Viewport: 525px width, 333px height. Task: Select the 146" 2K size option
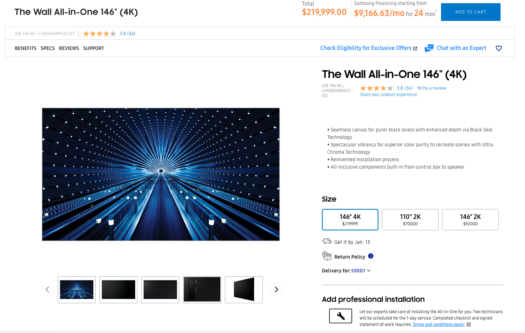tap(470, 219)
